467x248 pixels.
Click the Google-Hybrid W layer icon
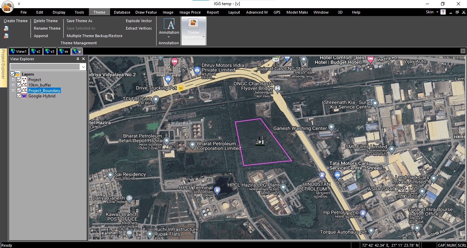click(24, 96)
